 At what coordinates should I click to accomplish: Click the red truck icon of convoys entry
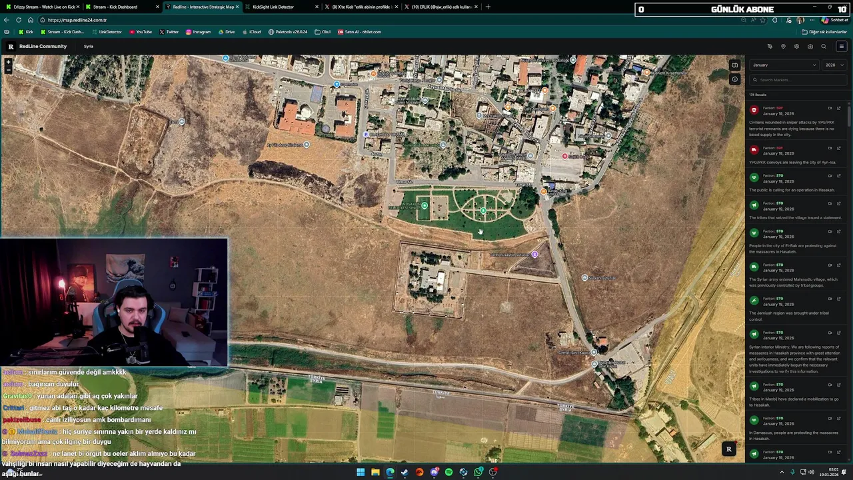pos(754,150)
